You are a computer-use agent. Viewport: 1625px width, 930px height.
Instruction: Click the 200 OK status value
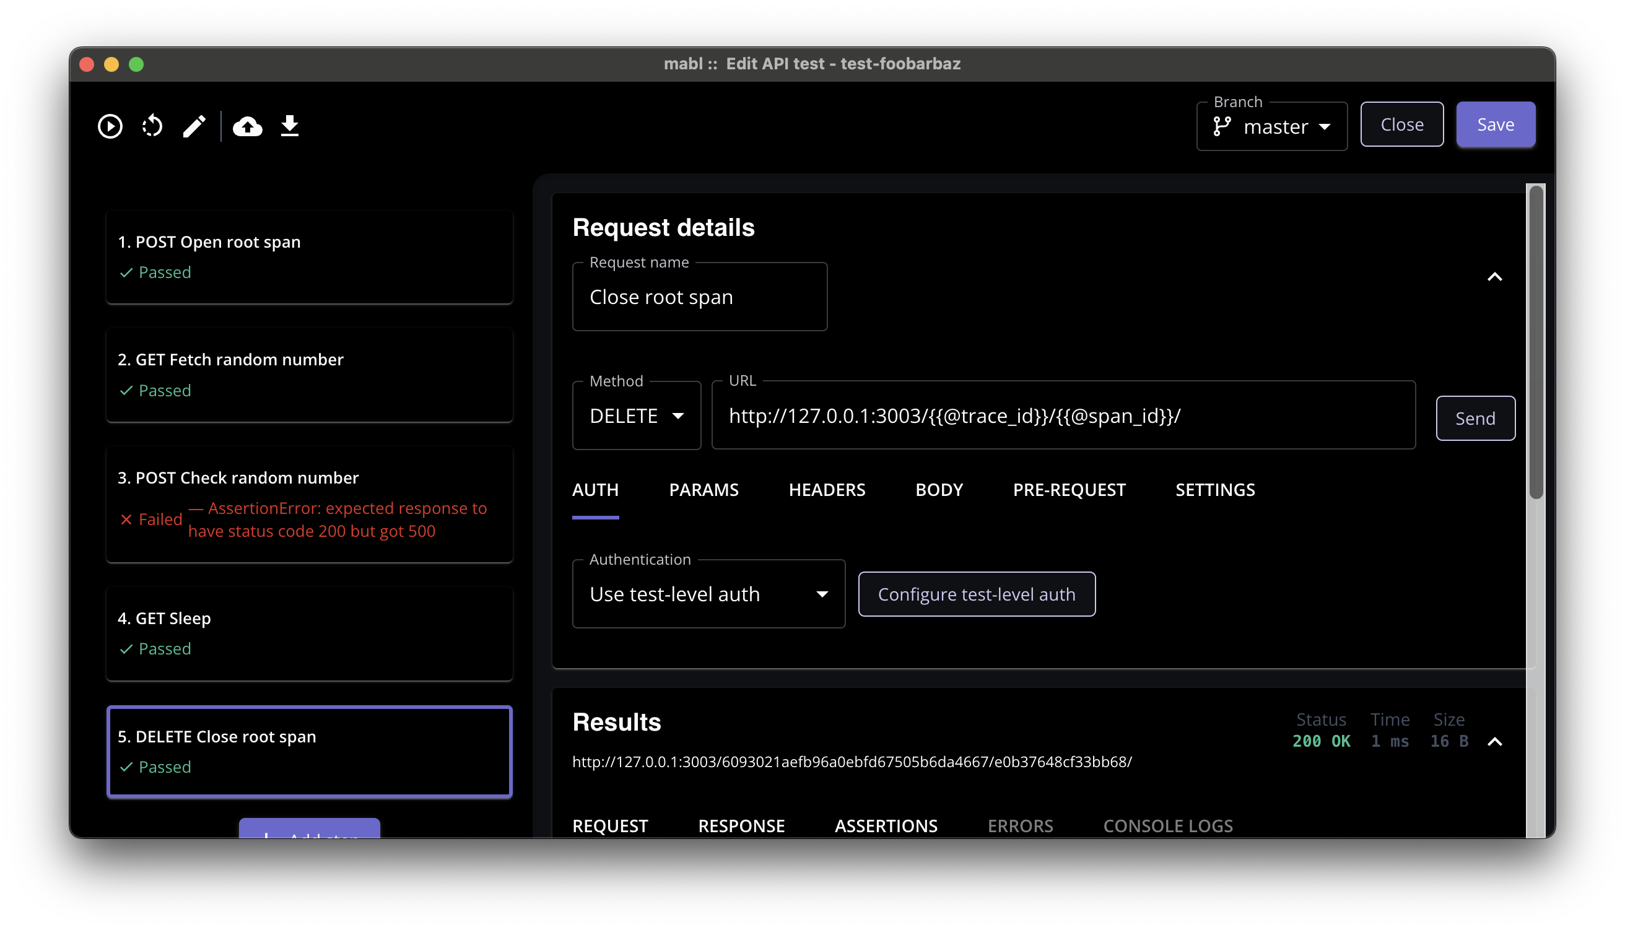click(1321, 742)
